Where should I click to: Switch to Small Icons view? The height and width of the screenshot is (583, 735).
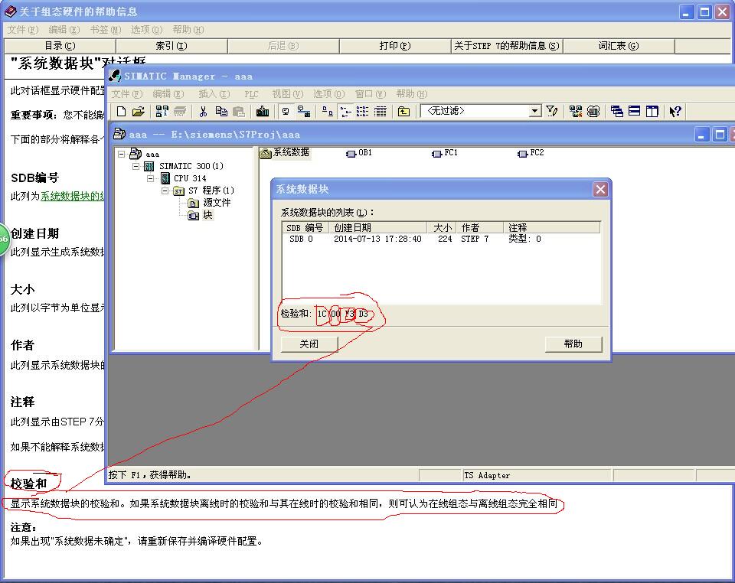pyautogui.click(x=345, y=112)
